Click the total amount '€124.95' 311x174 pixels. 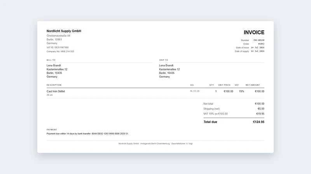[259, 122]
